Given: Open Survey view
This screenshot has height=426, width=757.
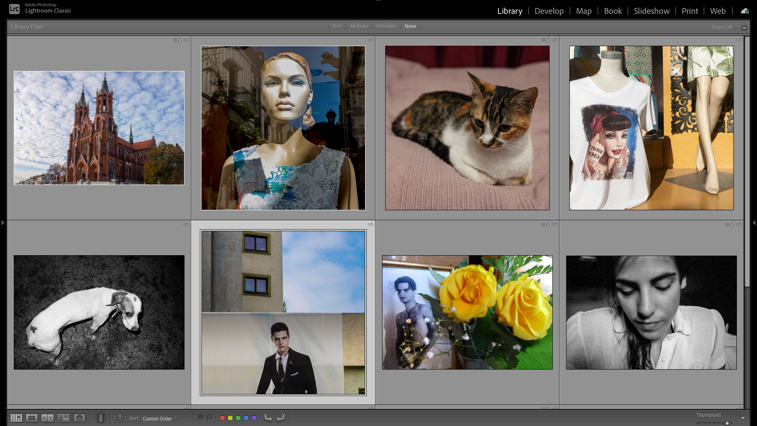Looking at the screenshot, I should click(63, 418).
